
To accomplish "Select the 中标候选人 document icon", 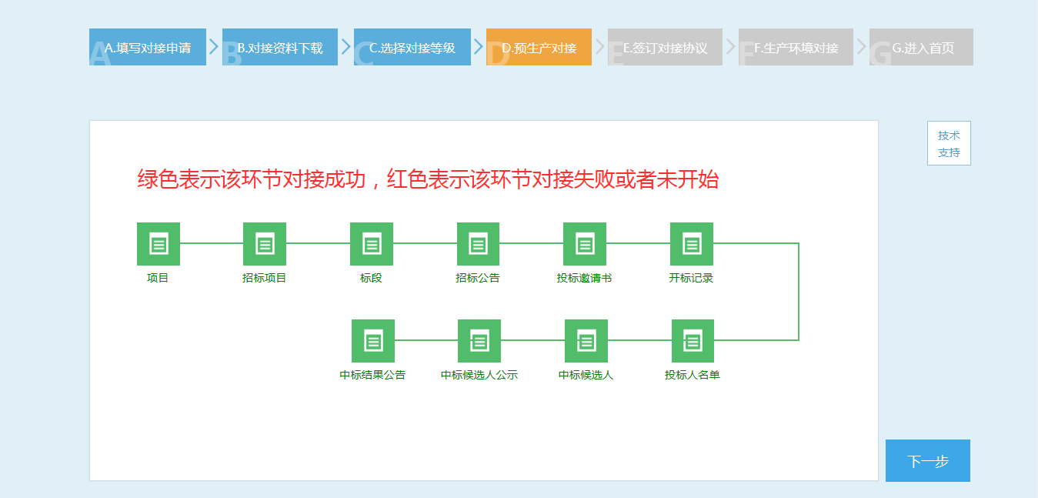I will 586,339.
